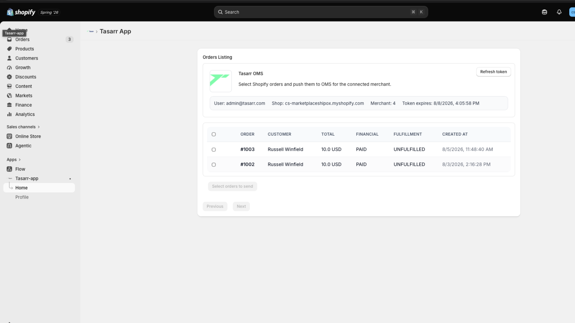Click the Discounts badge icon
Viewport: 575px width, 323px height.
[x=9, y=77]
